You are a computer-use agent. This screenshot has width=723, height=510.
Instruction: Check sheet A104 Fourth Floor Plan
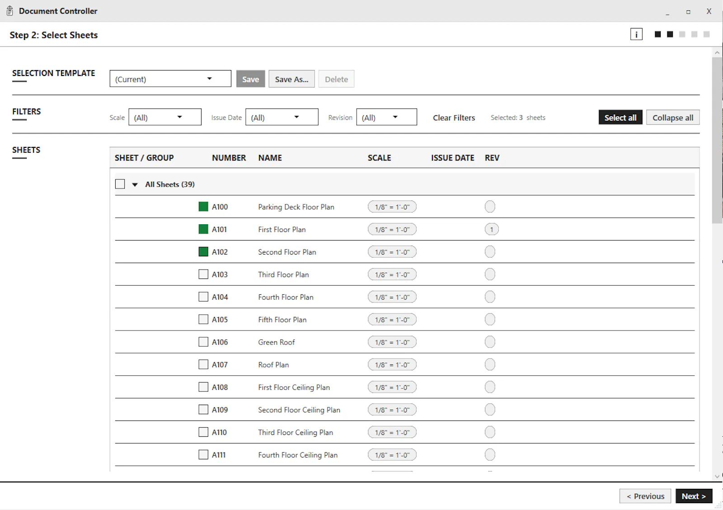tap(203, 297)
